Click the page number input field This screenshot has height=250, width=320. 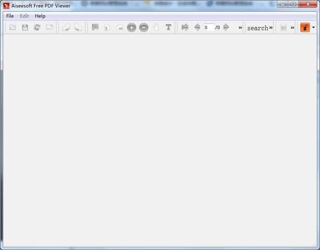pos(209,27)
